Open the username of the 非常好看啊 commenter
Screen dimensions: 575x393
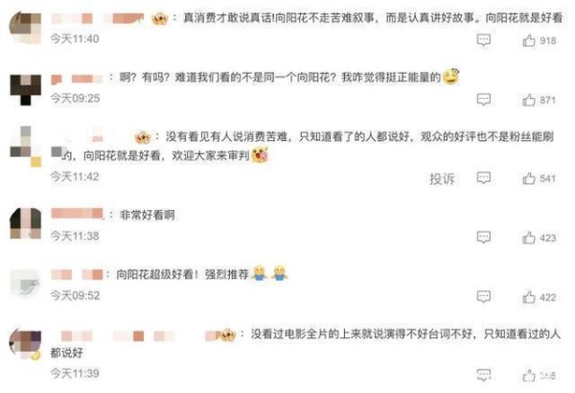78,214
